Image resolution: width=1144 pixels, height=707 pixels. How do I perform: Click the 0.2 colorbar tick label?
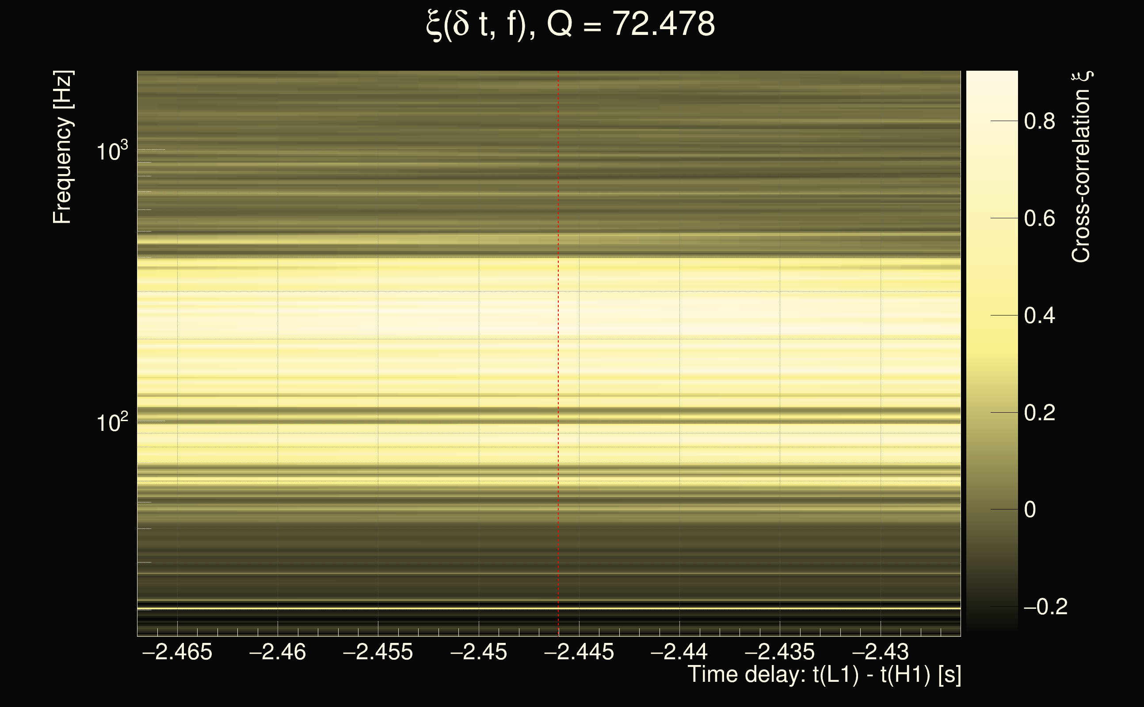coord(1039,413)
